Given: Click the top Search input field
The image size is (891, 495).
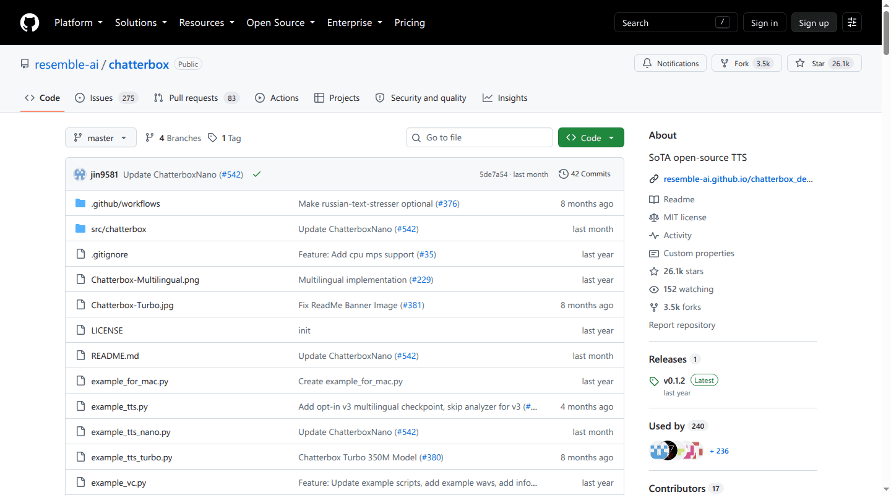Looking at the screenshot, I should (x=676, y=23).
